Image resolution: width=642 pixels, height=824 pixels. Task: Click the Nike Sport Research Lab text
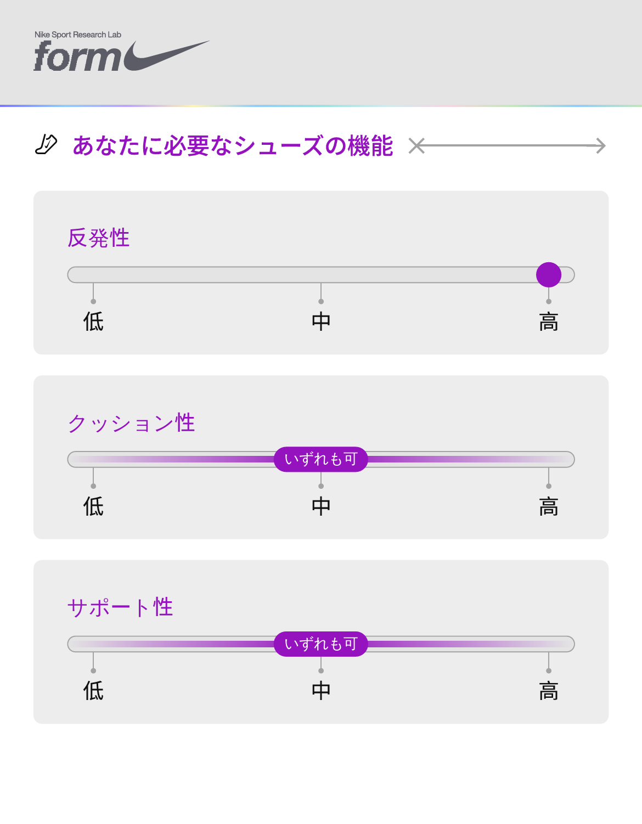pos(78,35)
